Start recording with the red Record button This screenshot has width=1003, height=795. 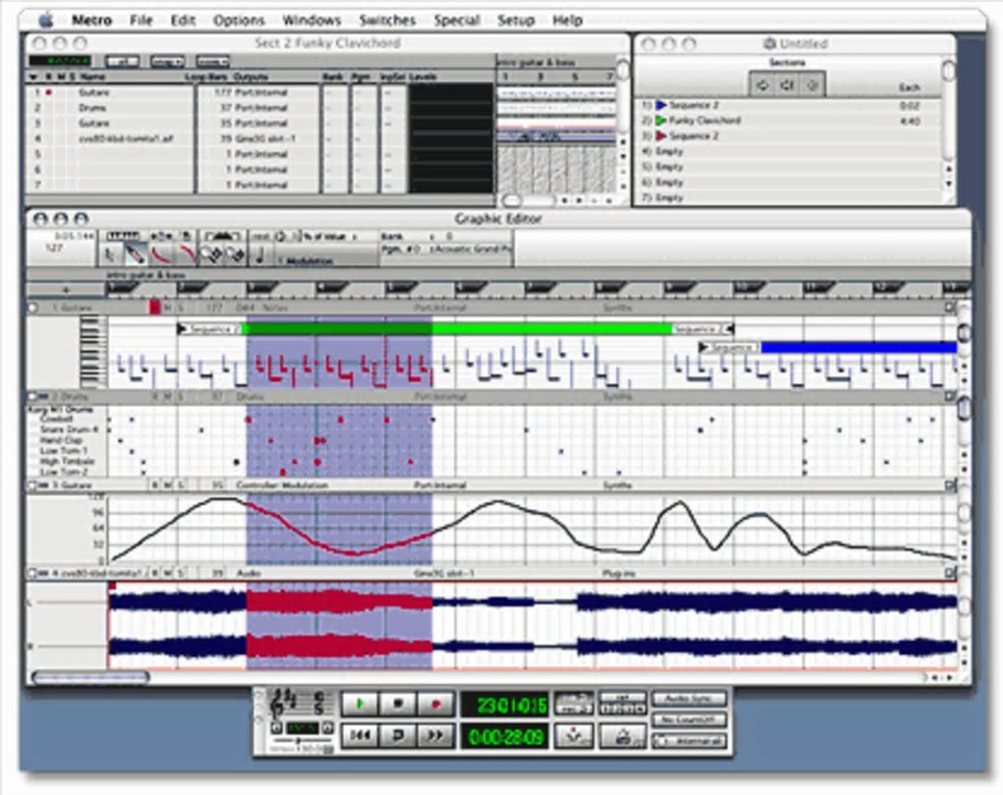436,705
